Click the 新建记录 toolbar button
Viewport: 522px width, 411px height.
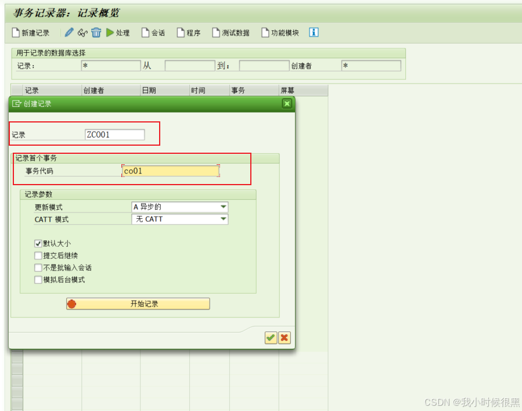[31, 33]
